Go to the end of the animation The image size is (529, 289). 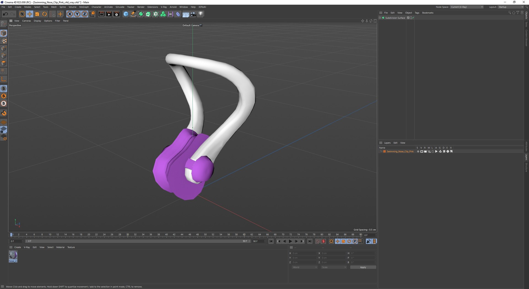[x=310, y=241]
